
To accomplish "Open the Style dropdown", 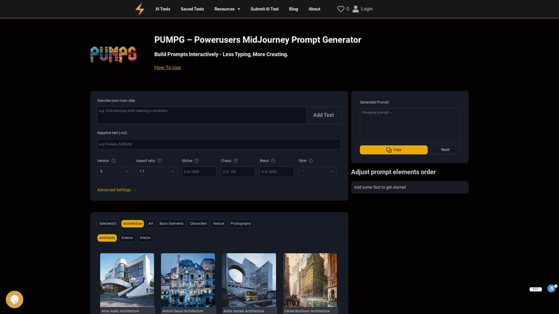I will click(317, 171).
